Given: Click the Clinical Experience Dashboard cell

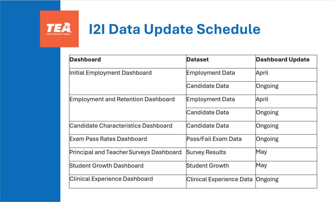Looking at the screenshot, I should [x=111, y=179].
